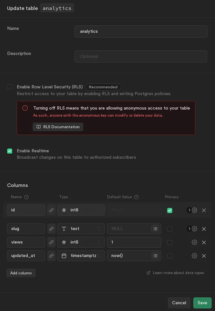Edit the foreign key for the id column

tap(51, 210)
